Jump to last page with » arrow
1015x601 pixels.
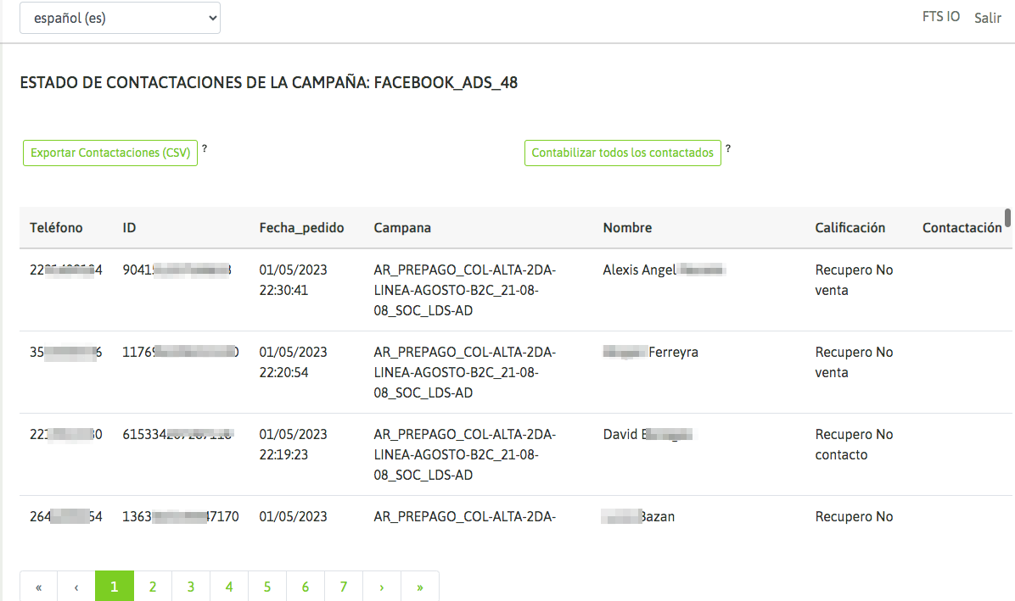click(420, 587)
